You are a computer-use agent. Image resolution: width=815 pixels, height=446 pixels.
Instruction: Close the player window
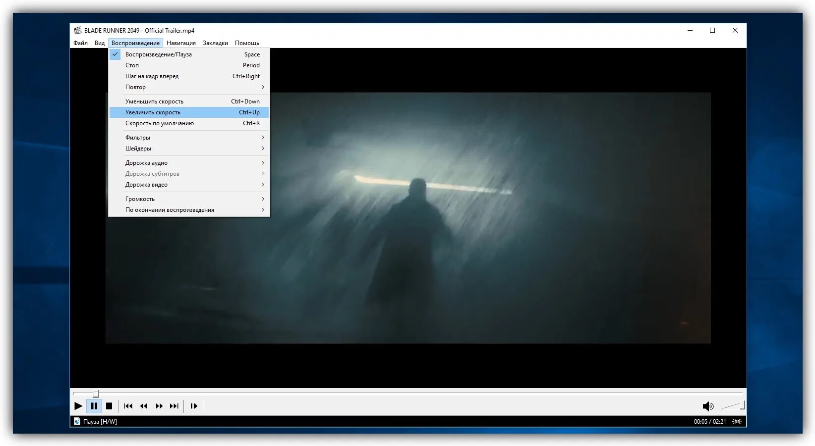[735, 30]
